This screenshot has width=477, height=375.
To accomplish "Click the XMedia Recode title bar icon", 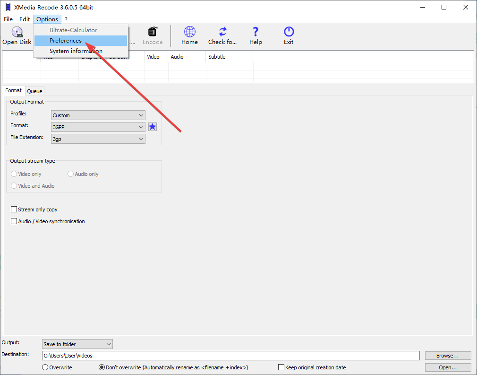I will 8,7.
